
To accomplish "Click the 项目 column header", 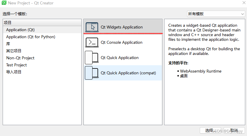I will click(x=42, y=23).
